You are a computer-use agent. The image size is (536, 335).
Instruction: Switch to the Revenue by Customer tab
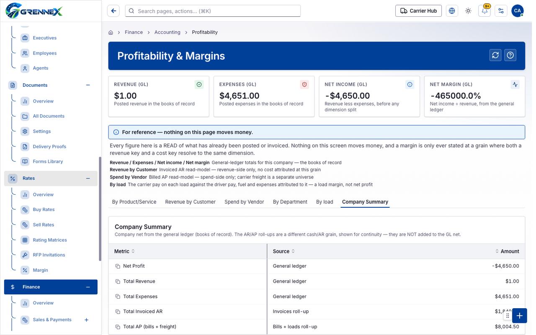pos(190,202)
